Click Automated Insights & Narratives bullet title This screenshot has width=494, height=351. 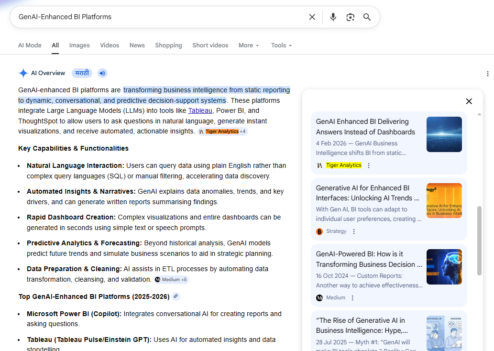(81, 192)
